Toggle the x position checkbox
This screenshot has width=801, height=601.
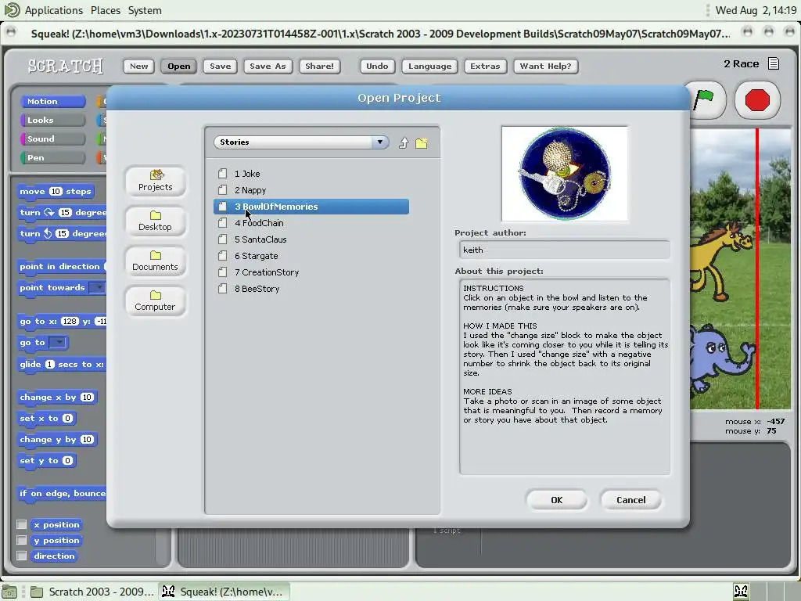click(x=21, y=524)
